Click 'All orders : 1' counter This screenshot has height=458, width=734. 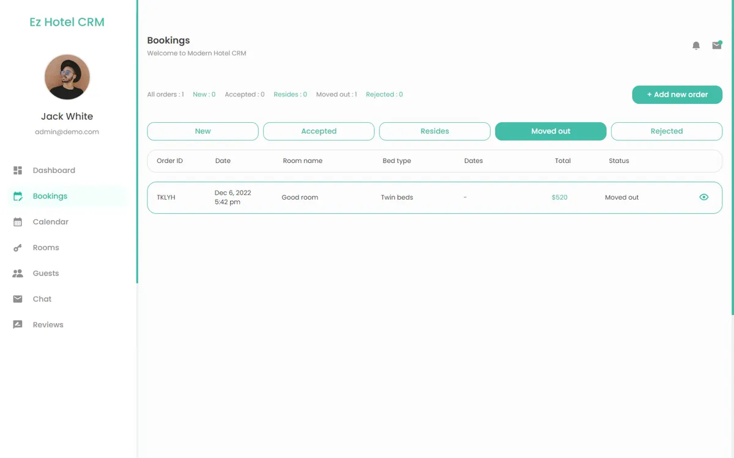[x=165, y=95]
